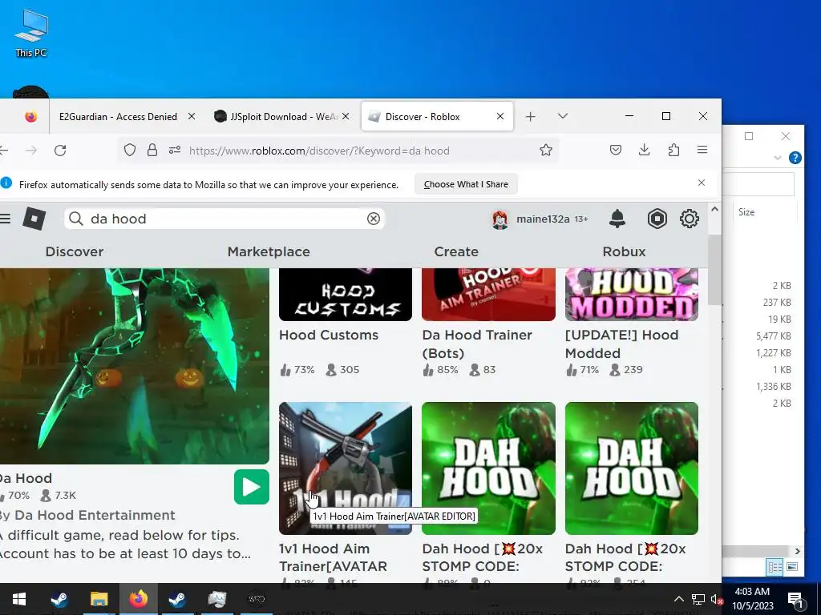The image size is (821, 615).
Task: Save page to Pocket
Action: point(616,151)
